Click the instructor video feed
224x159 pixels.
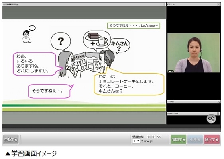click(194, 53)
